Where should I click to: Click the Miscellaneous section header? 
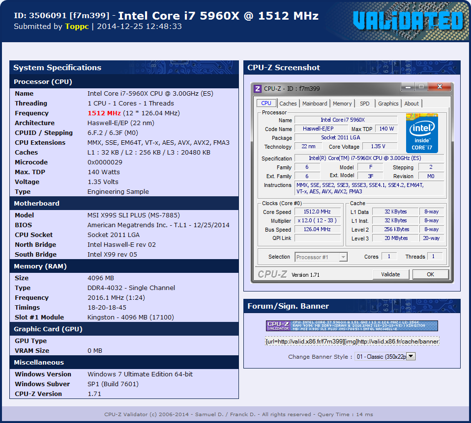click(124, 362)
